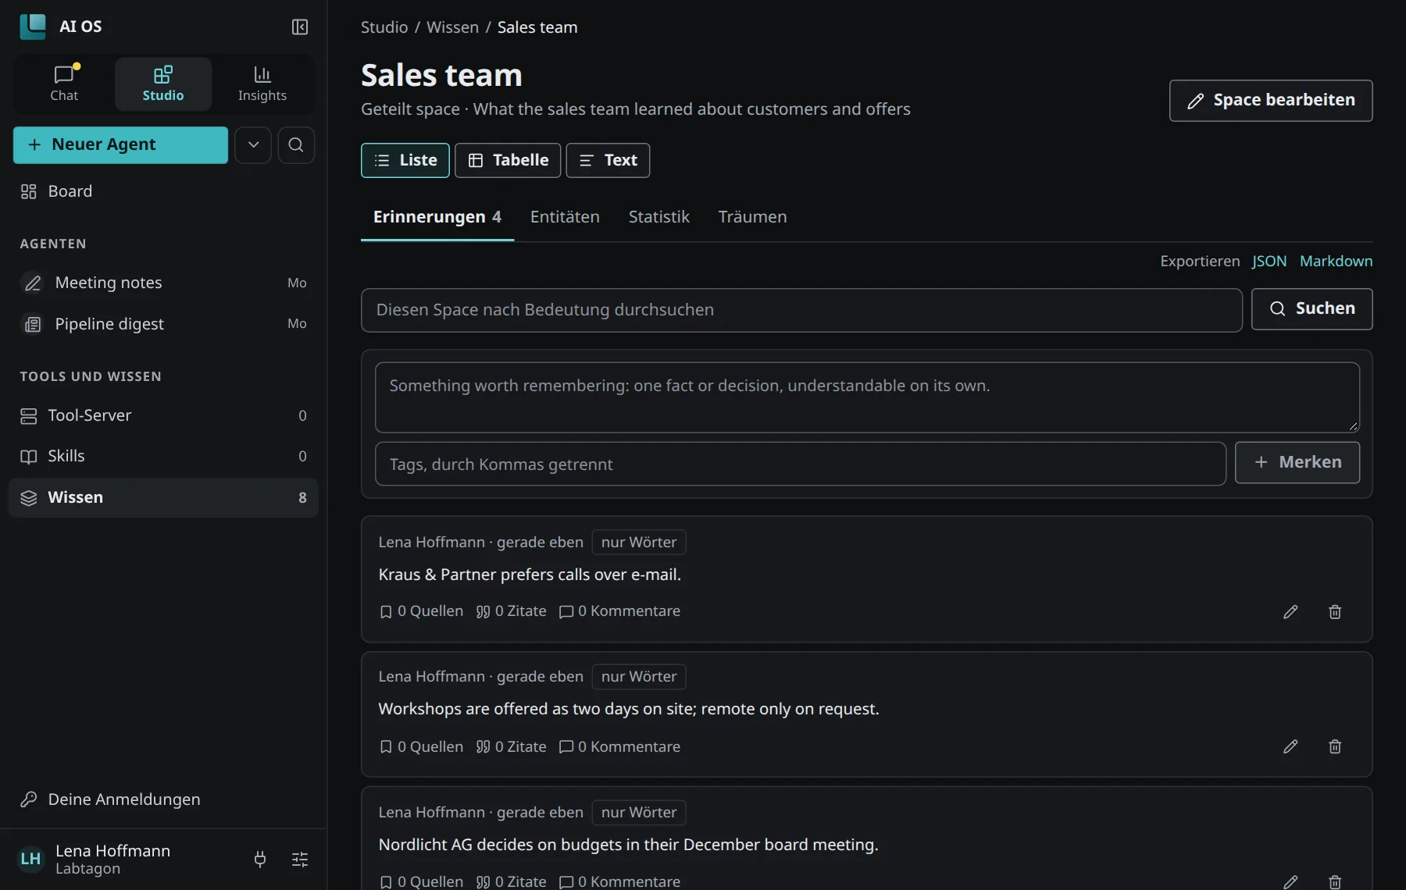Click the LH user avatar

pos(30,860)
